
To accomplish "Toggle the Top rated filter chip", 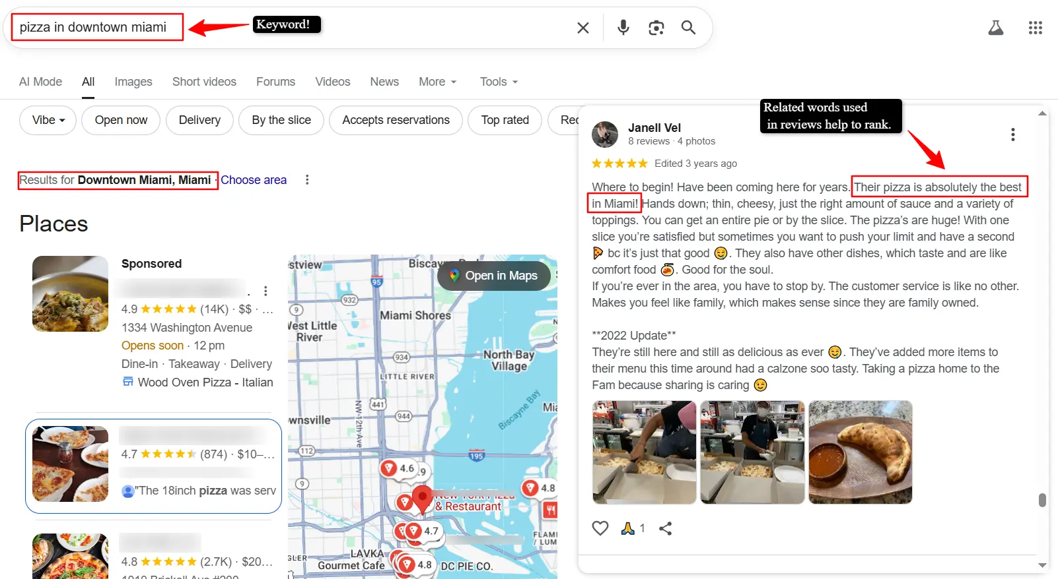I will tap(505, 120).
